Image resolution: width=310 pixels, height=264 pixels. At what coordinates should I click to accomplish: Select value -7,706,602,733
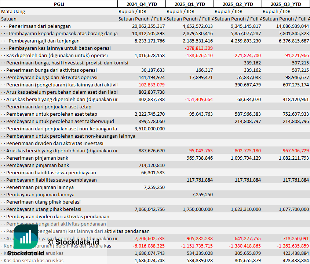point(149,238)
